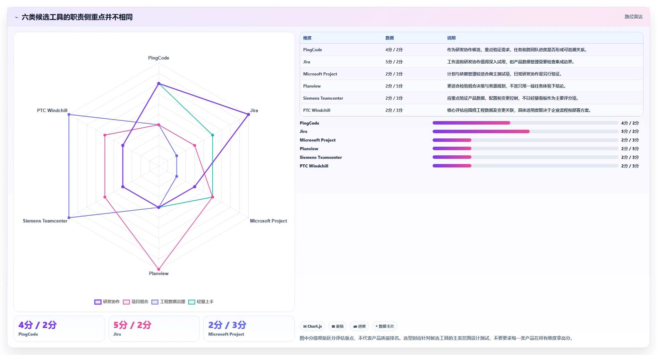This screenshot has height=355, width=657.
Task: Toggle the 轻量上手 legend series
Action: coord(201,302)
